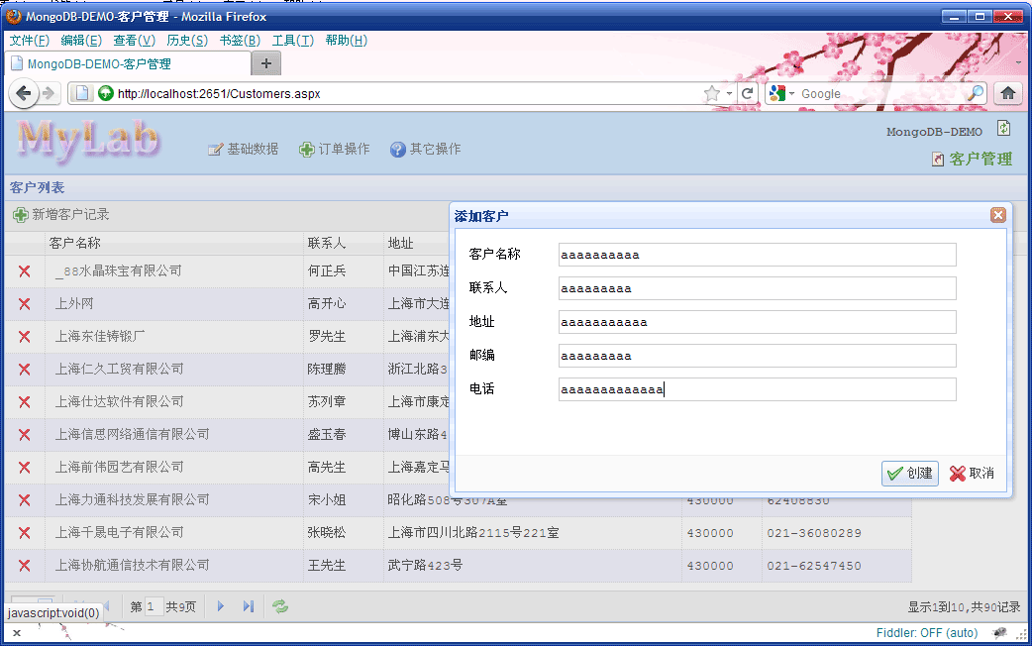The image size is (1032, 646).
Task: Focus the 电话 input field
Action: (757, 389)
